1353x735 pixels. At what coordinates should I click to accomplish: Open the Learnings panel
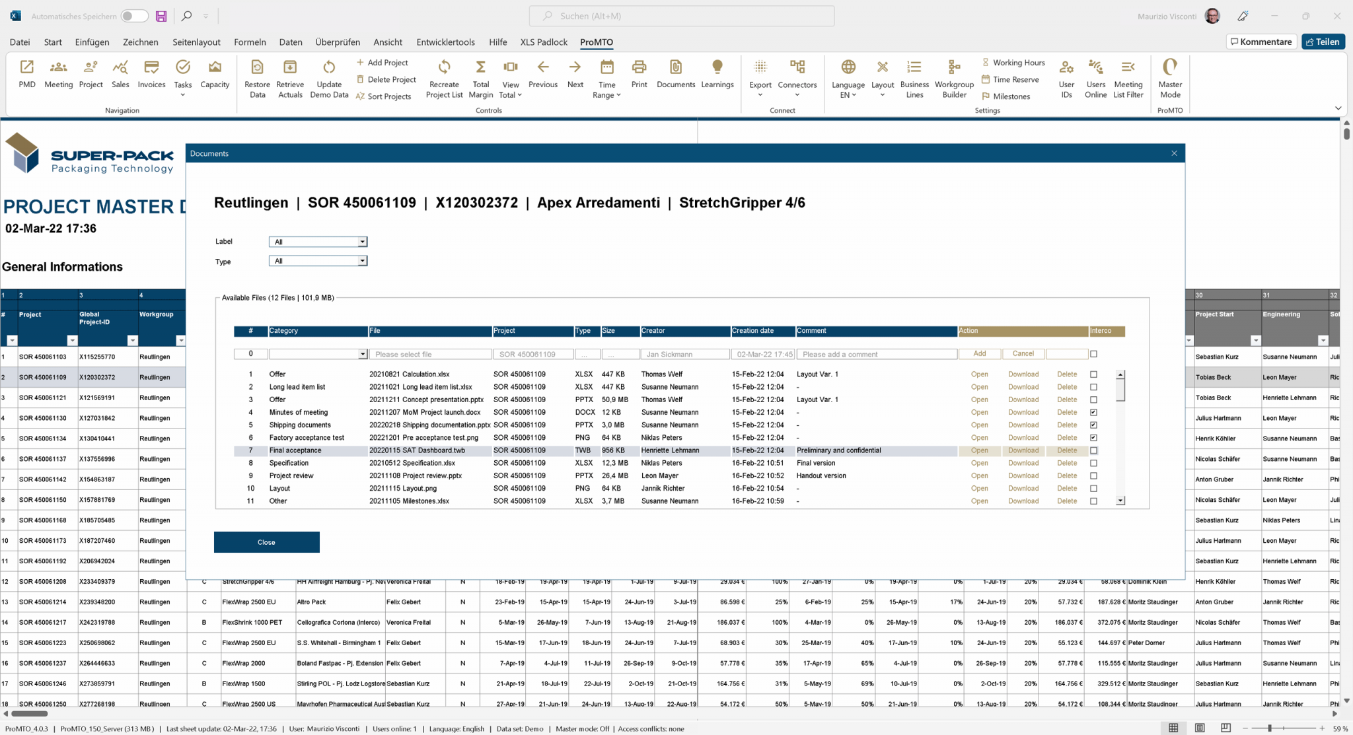click(x=717, y=75)
